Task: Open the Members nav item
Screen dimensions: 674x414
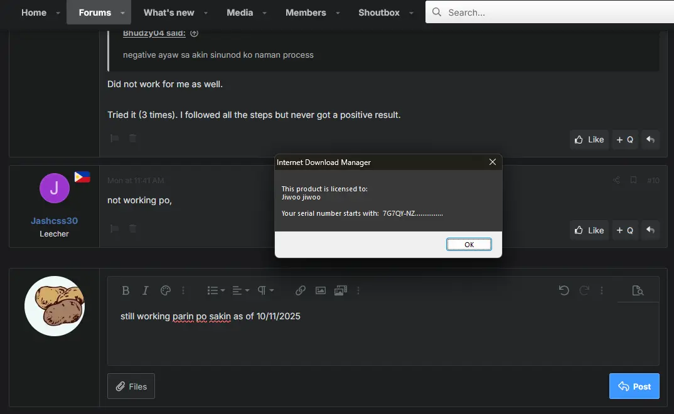Action: pos(306,13)
